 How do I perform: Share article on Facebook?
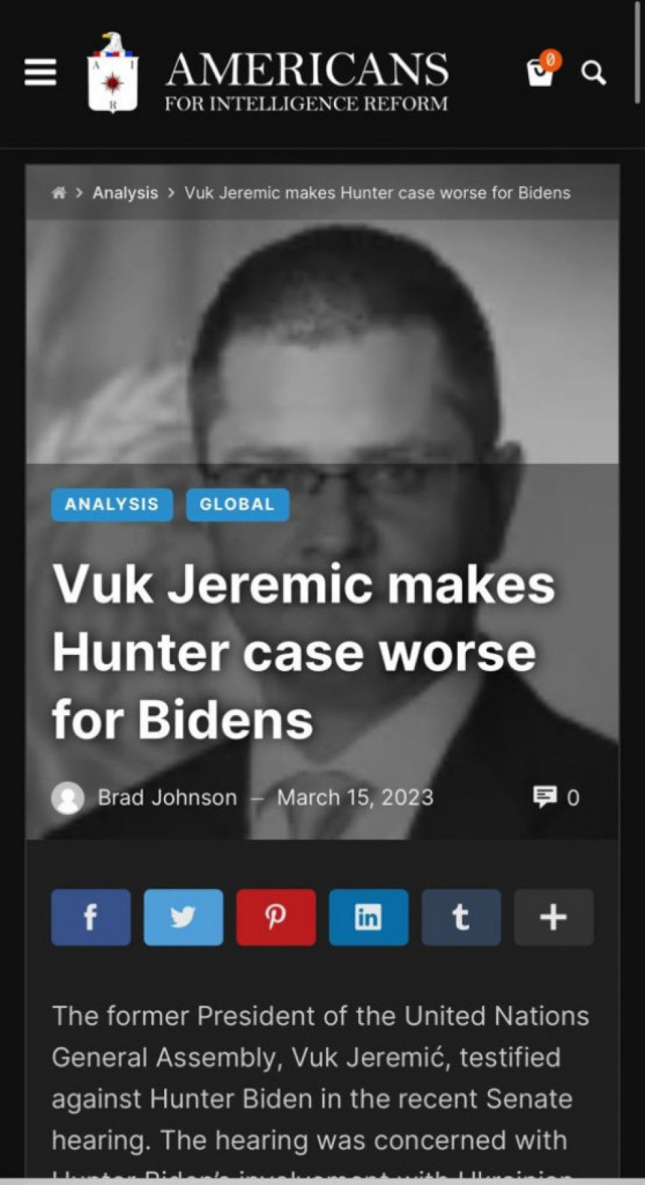pos(91,917)
